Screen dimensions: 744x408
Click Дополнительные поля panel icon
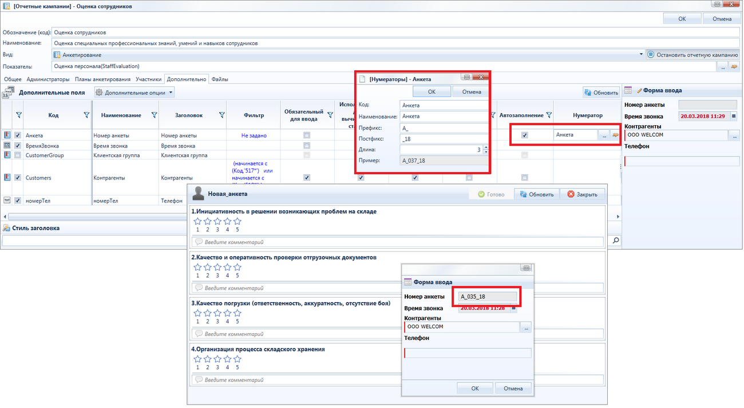click(x=9, y=92)
